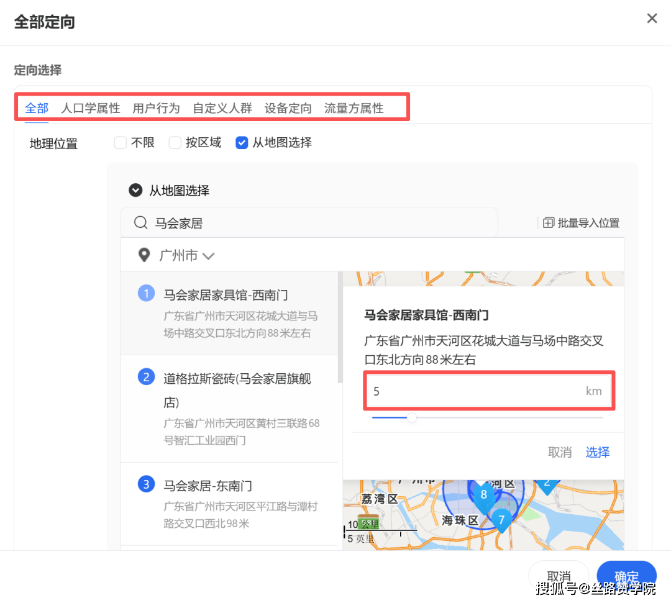Click the location pin icon beside 广州市
The width and height of the screenshot is (671, 603).
coord(144,255)
